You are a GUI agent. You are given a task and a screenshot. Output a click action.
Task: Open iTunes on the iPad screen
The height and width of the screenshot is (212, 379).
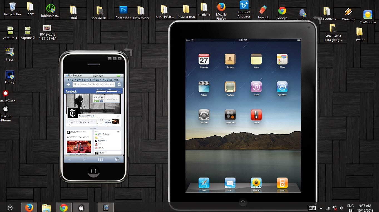[x=256, y=87]
